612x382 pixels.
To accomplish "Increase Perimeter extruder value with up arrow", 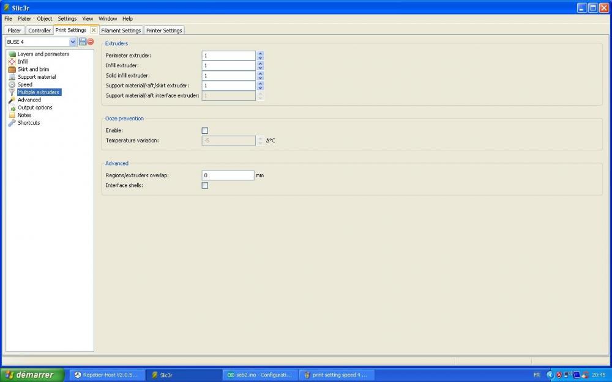I will (x=260, y=53).
